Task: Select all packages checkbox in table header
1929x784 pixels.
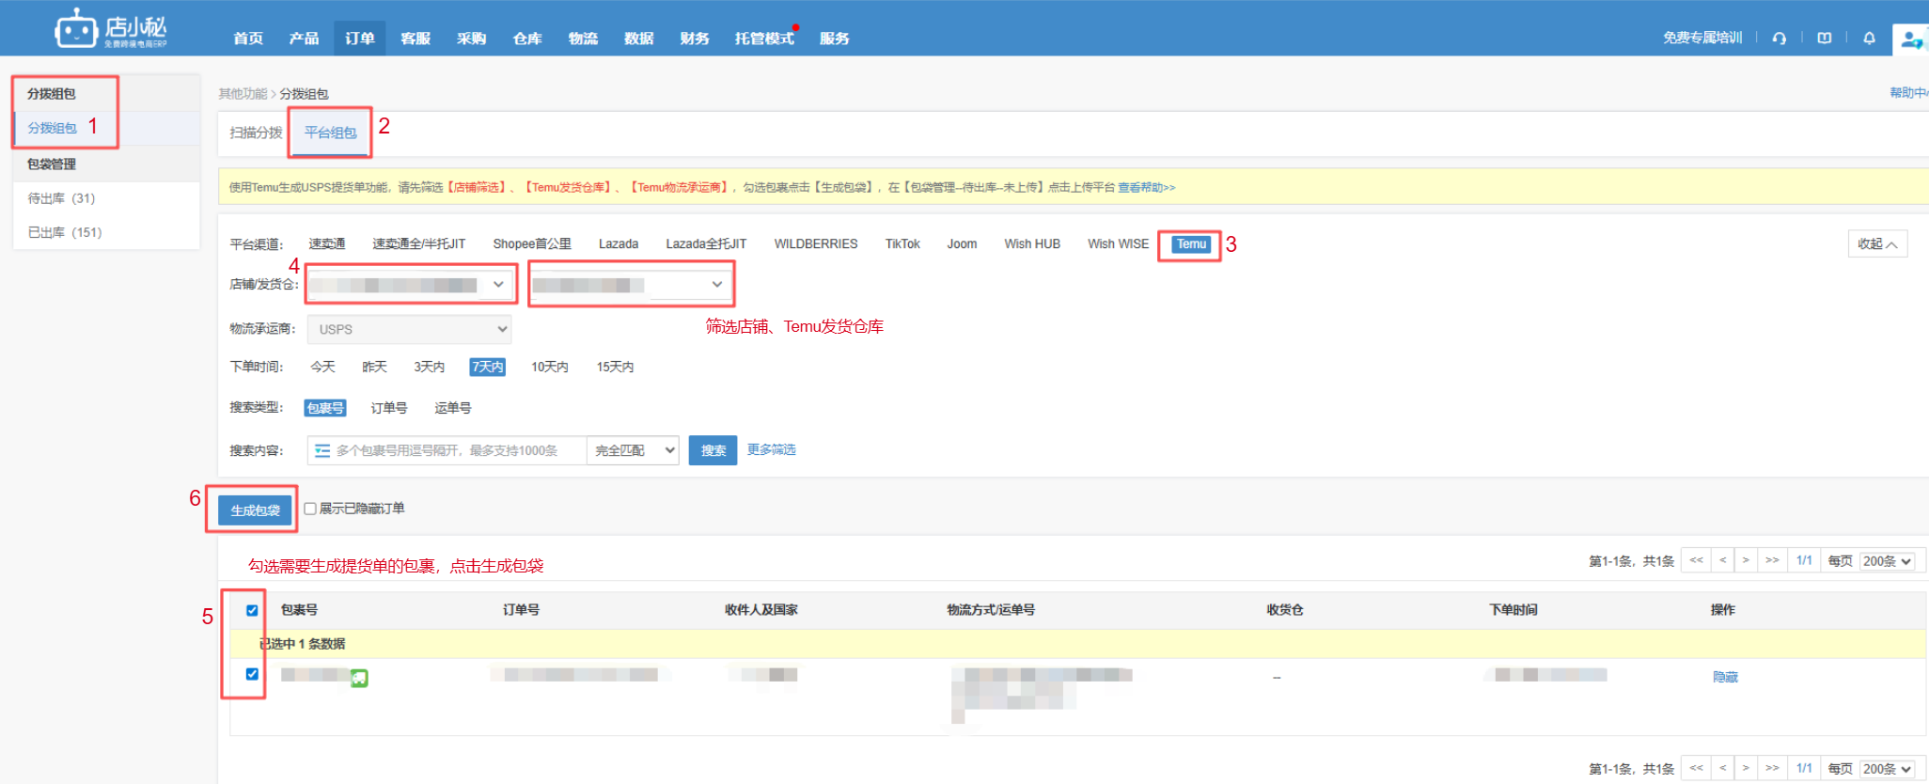Action: [252, 610]
